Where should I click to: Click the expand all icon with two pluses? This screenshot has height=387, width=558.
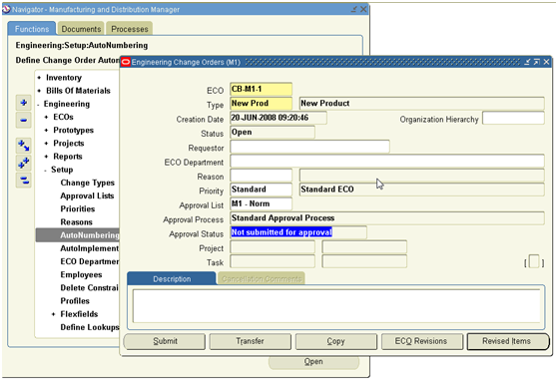(24, 163)
